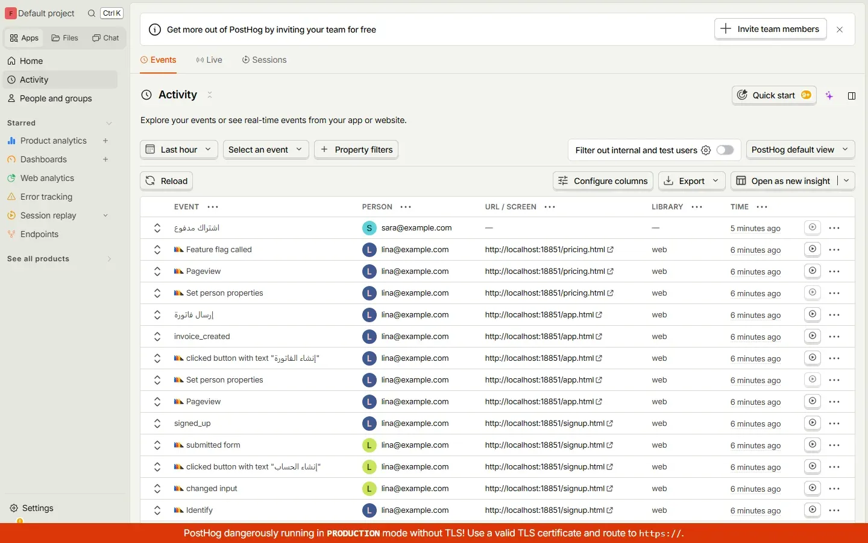Viewport: 868px width, 543px height.
Task: Open search with the magnifier icon
Action: tap(92, 13)
